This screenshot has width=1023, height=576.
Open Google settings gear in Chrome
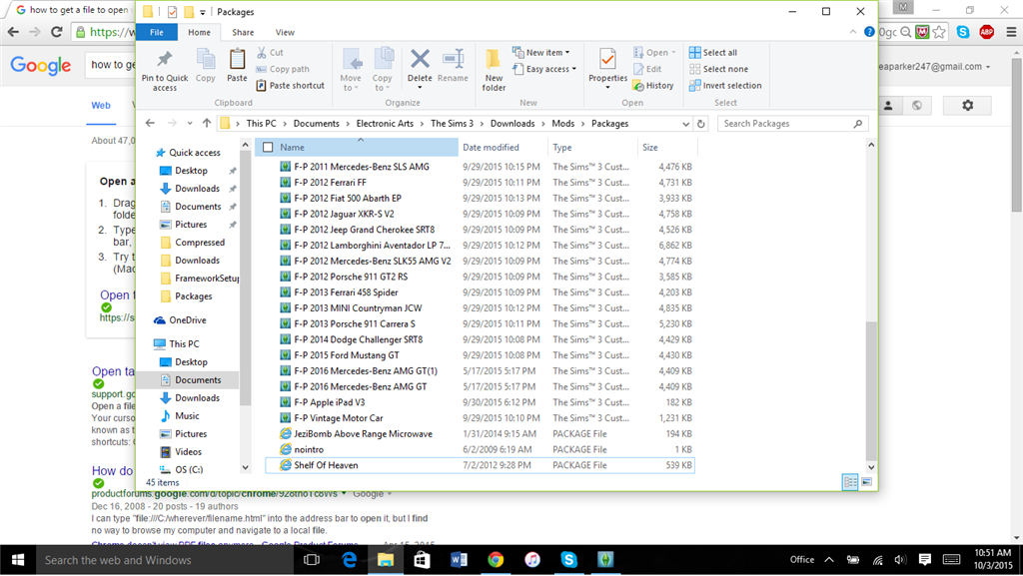967,105
